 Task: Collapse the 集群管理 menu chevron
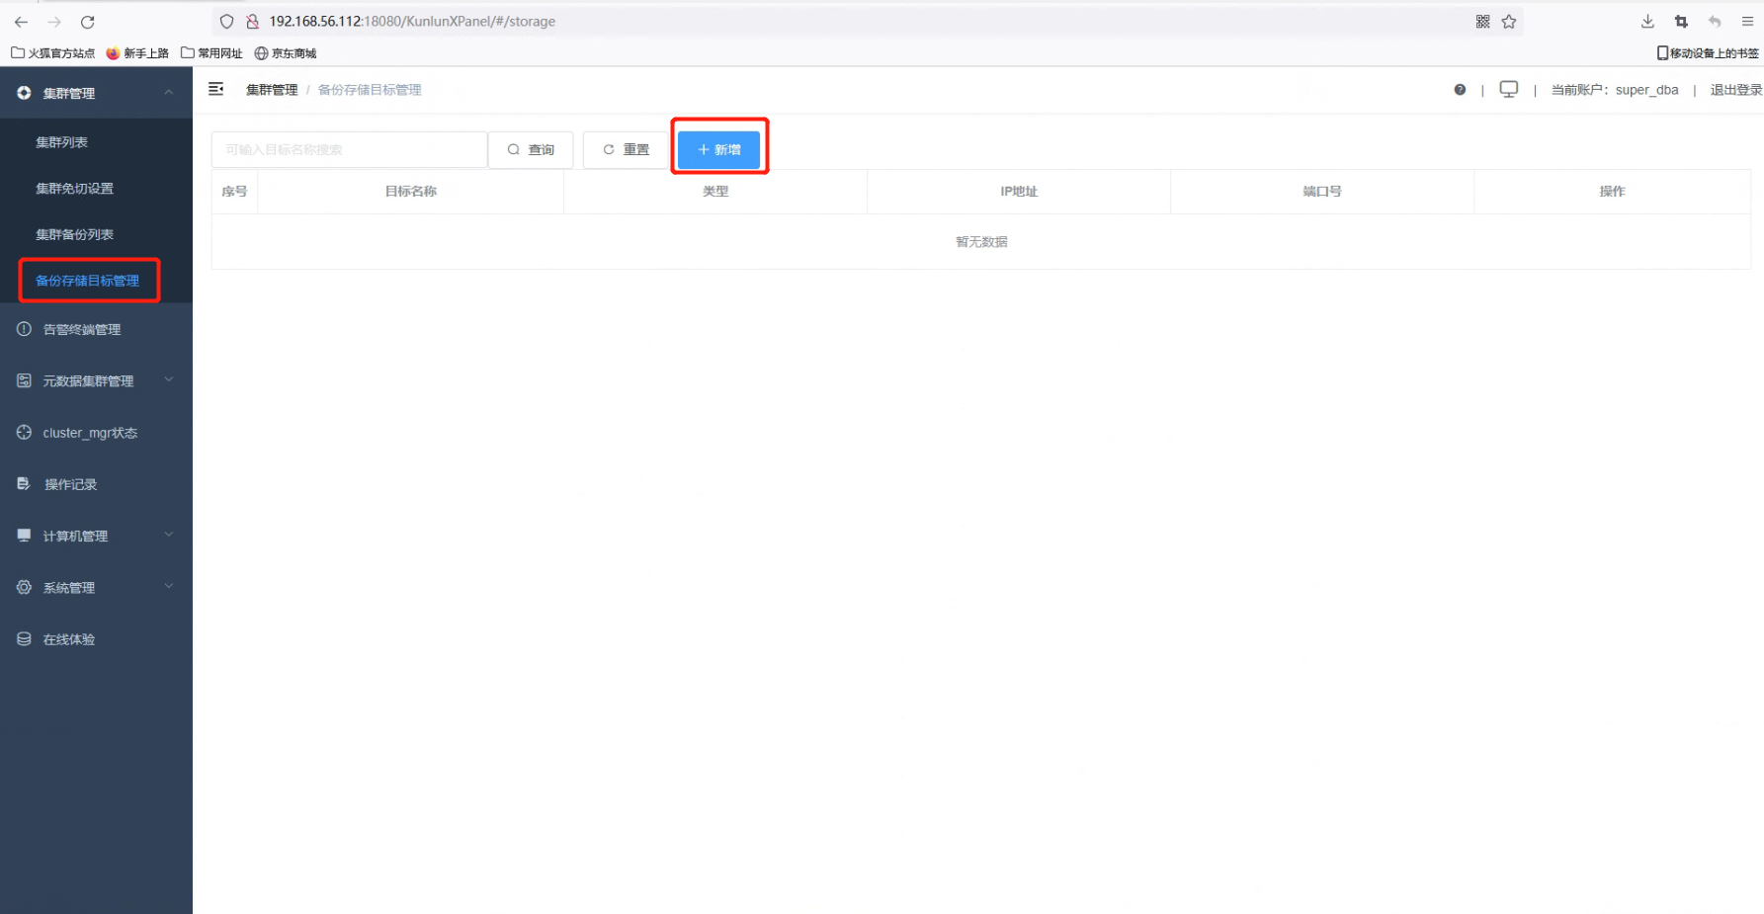click(169, 92)
